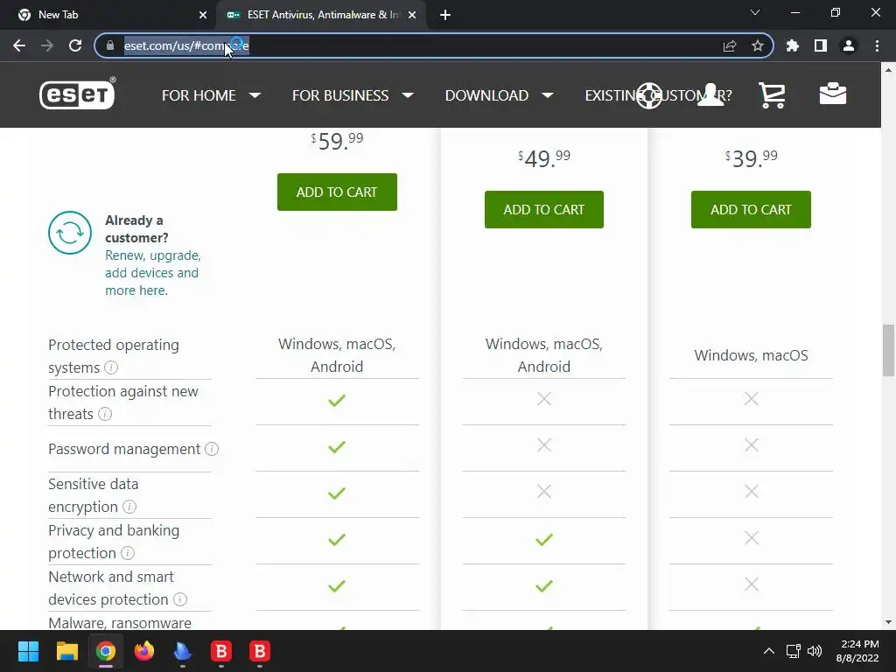Expand the FOR HOME menu

point(211,95)
